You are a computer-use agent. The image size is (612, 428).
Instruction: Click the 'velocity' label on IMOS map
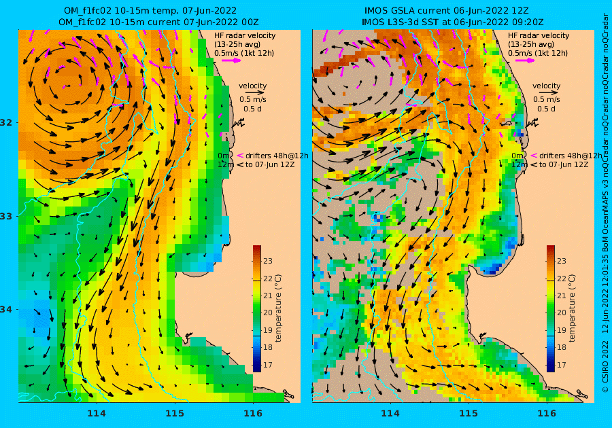(547, 86)
